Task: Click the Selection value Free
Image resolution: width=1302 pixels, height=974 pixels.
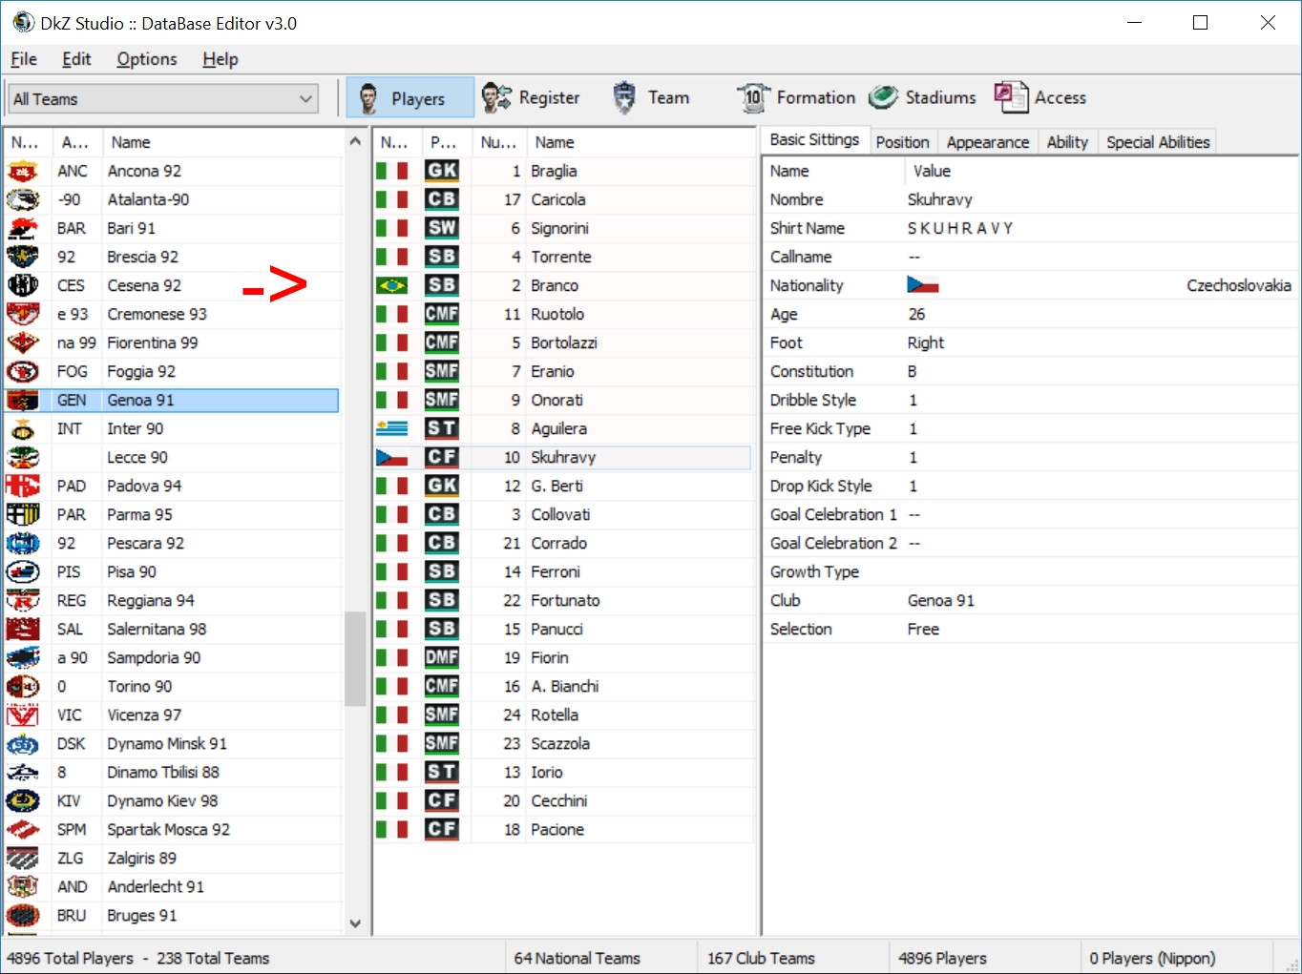Action: (923, 629)
